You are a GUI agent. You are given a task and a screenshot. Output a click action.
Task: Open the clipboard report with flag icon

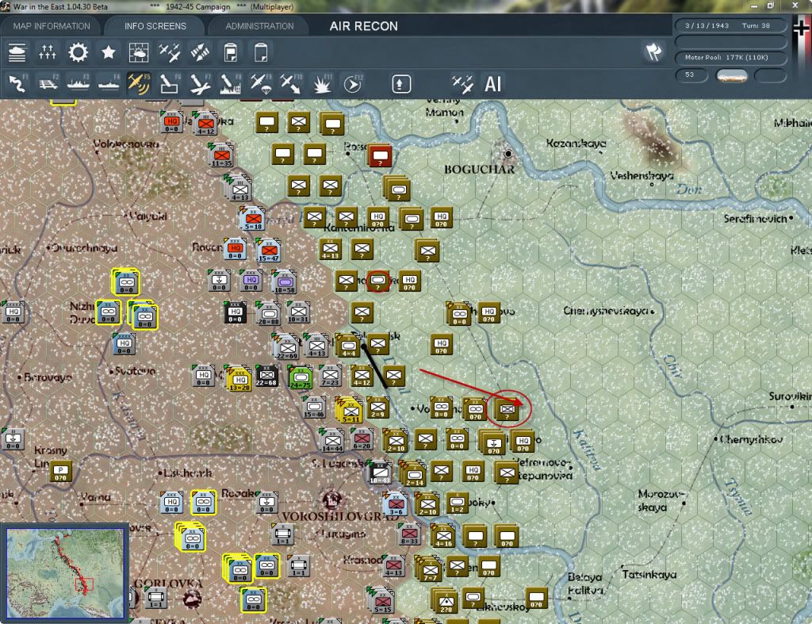click(x=231, y=52)
